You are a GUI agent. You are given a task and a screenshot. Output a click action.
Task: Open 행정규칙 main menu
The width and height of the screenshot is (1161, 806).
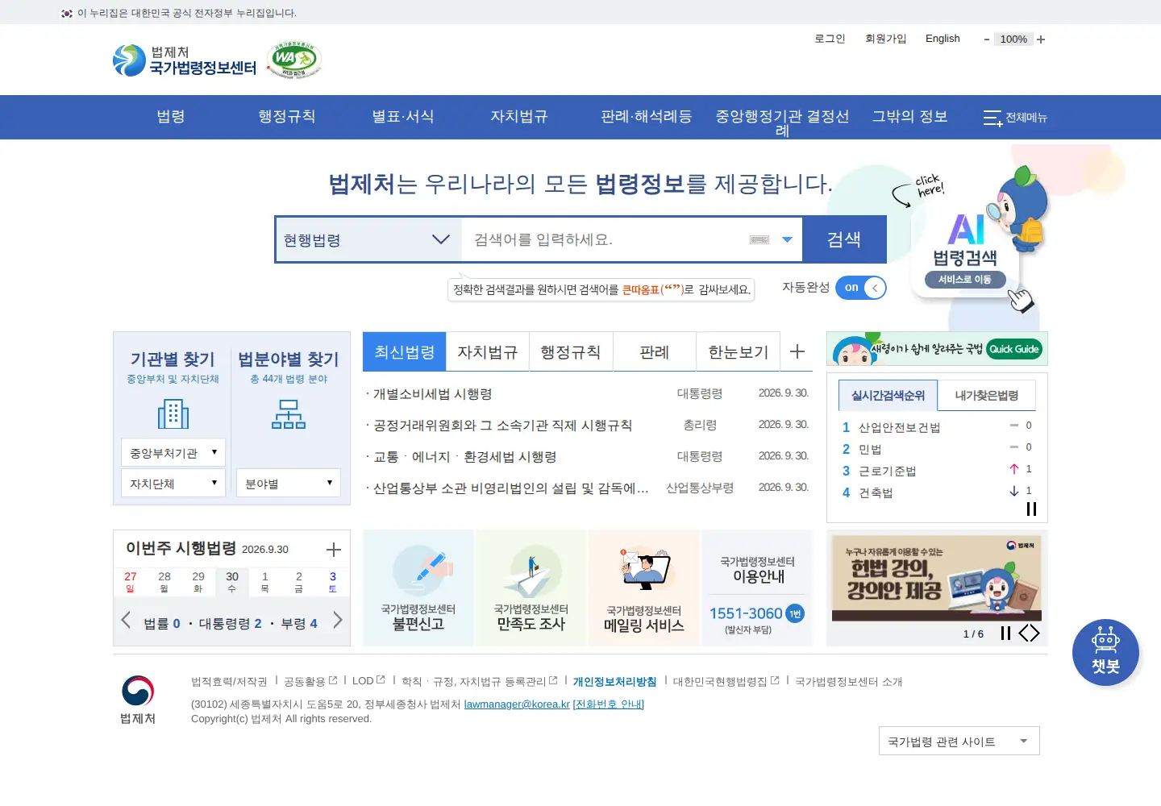[x=286, y=117]
